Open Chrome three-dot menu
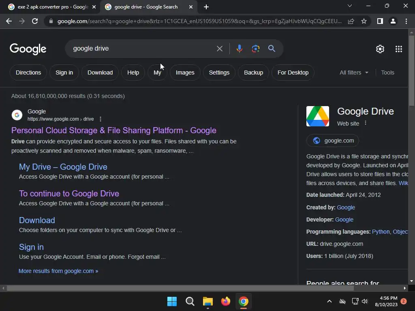 tap(406, 21)
